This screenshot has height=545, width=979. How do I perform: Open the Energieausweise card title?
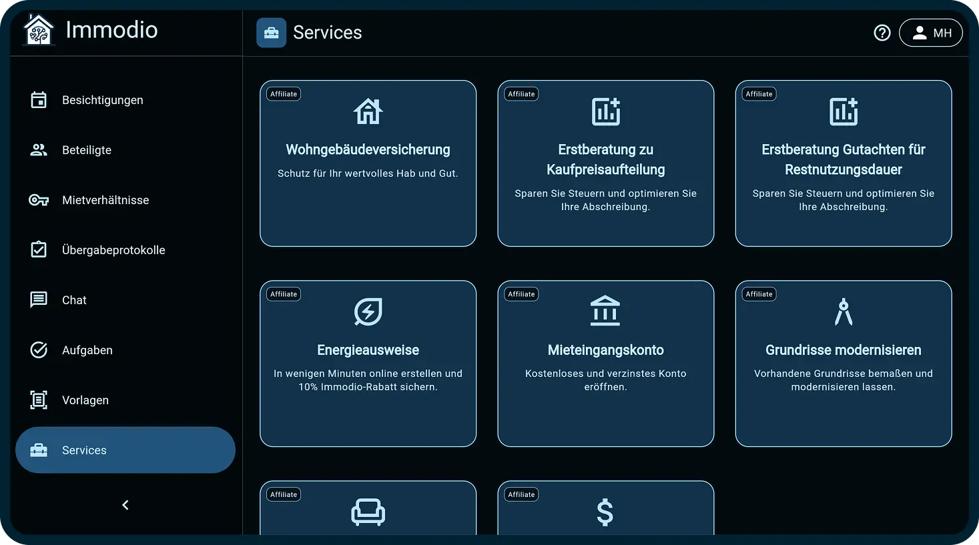point(368,350)
